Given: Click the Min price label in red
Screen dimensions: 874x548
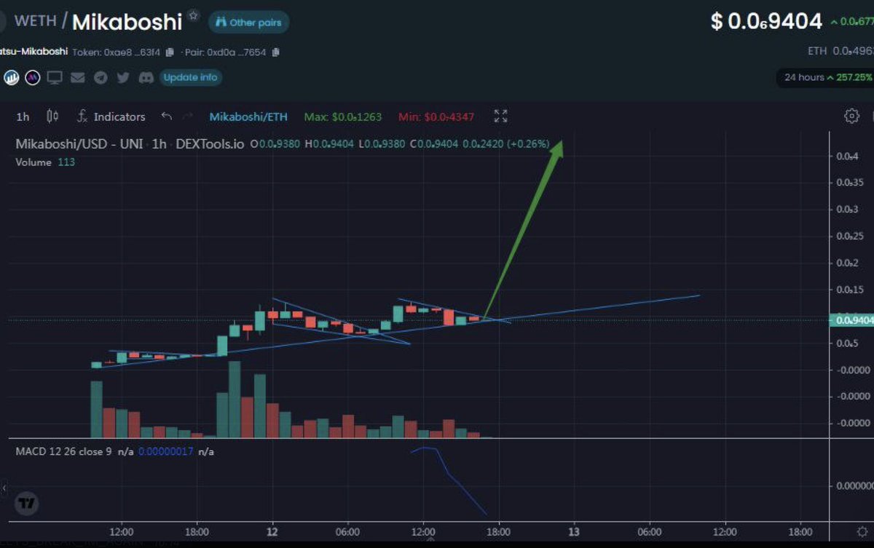Looking at the screenshot, I should (x=436, y=116).
